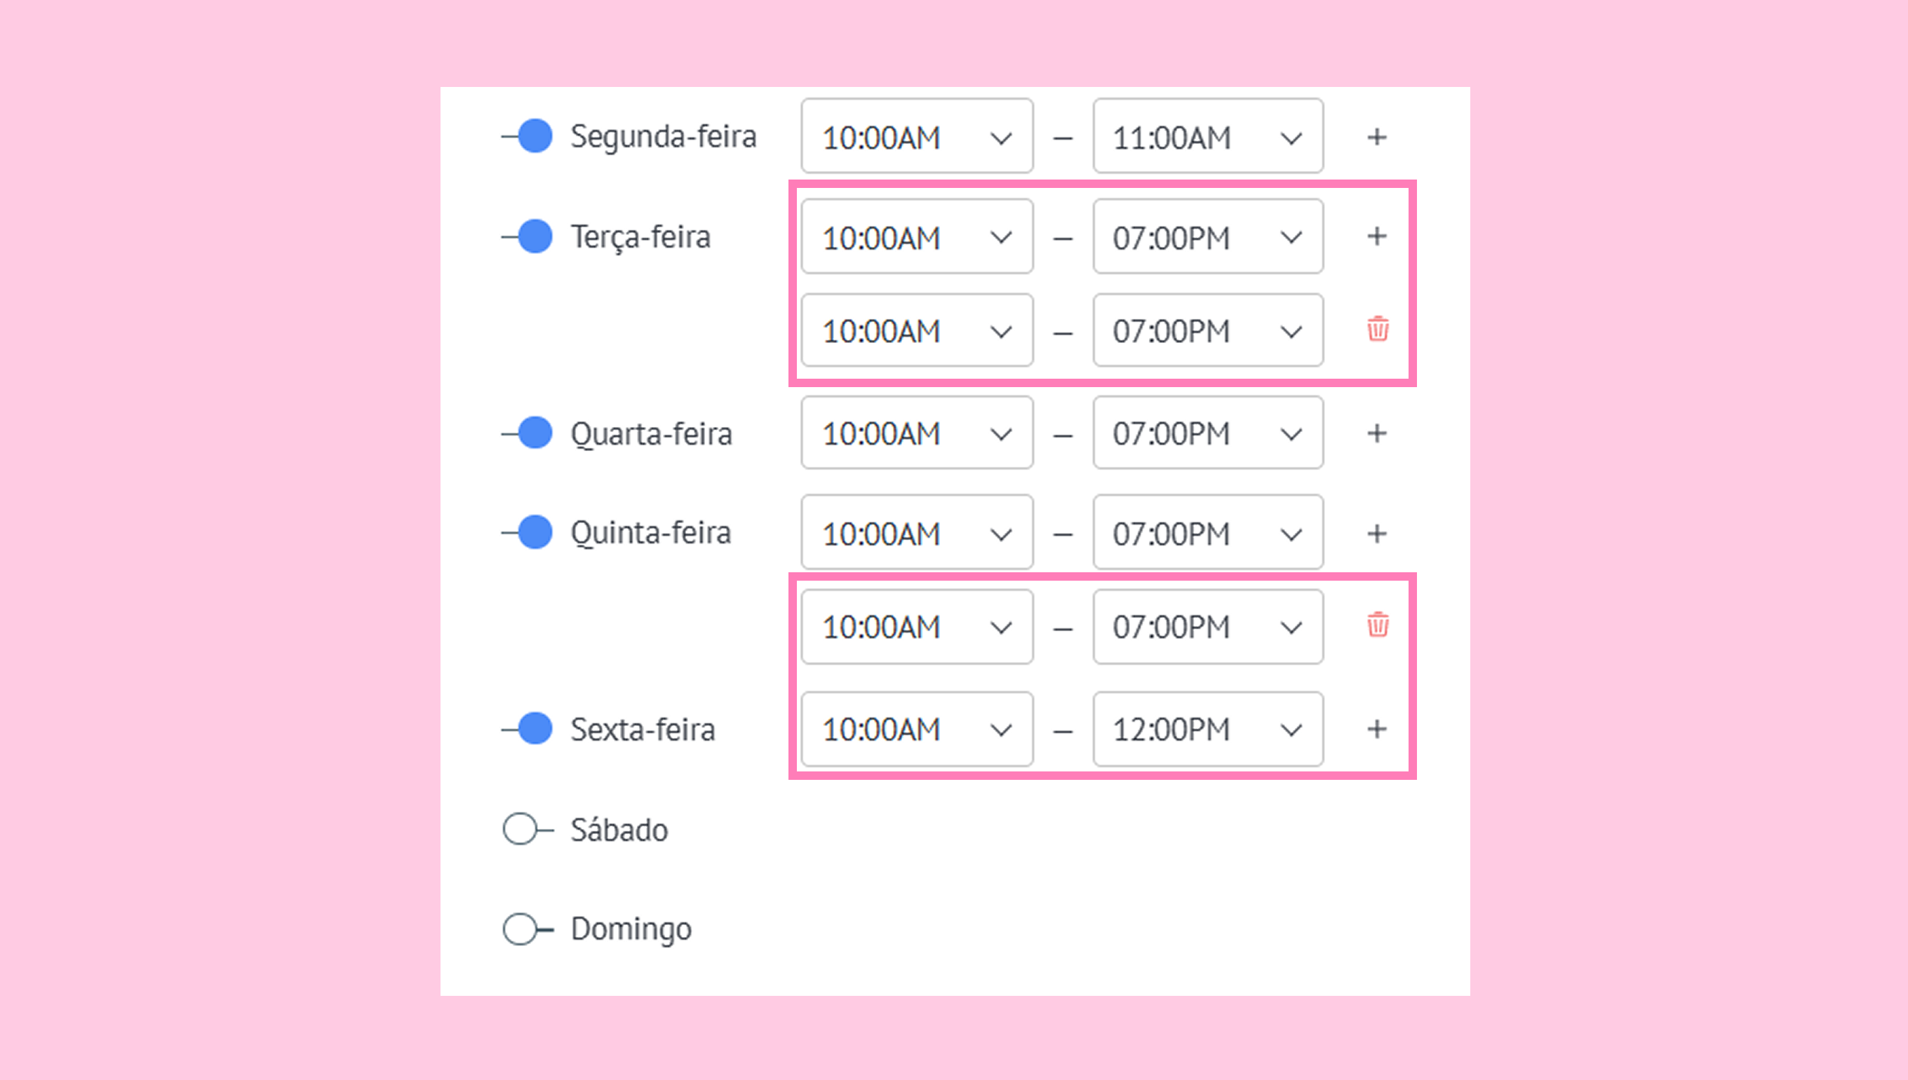
Task: Delete the second Quinta-feira time slot
Action: tap(1378, 625)
